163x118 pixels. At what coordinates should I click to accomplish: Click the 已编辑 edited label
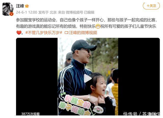(89, 12)
